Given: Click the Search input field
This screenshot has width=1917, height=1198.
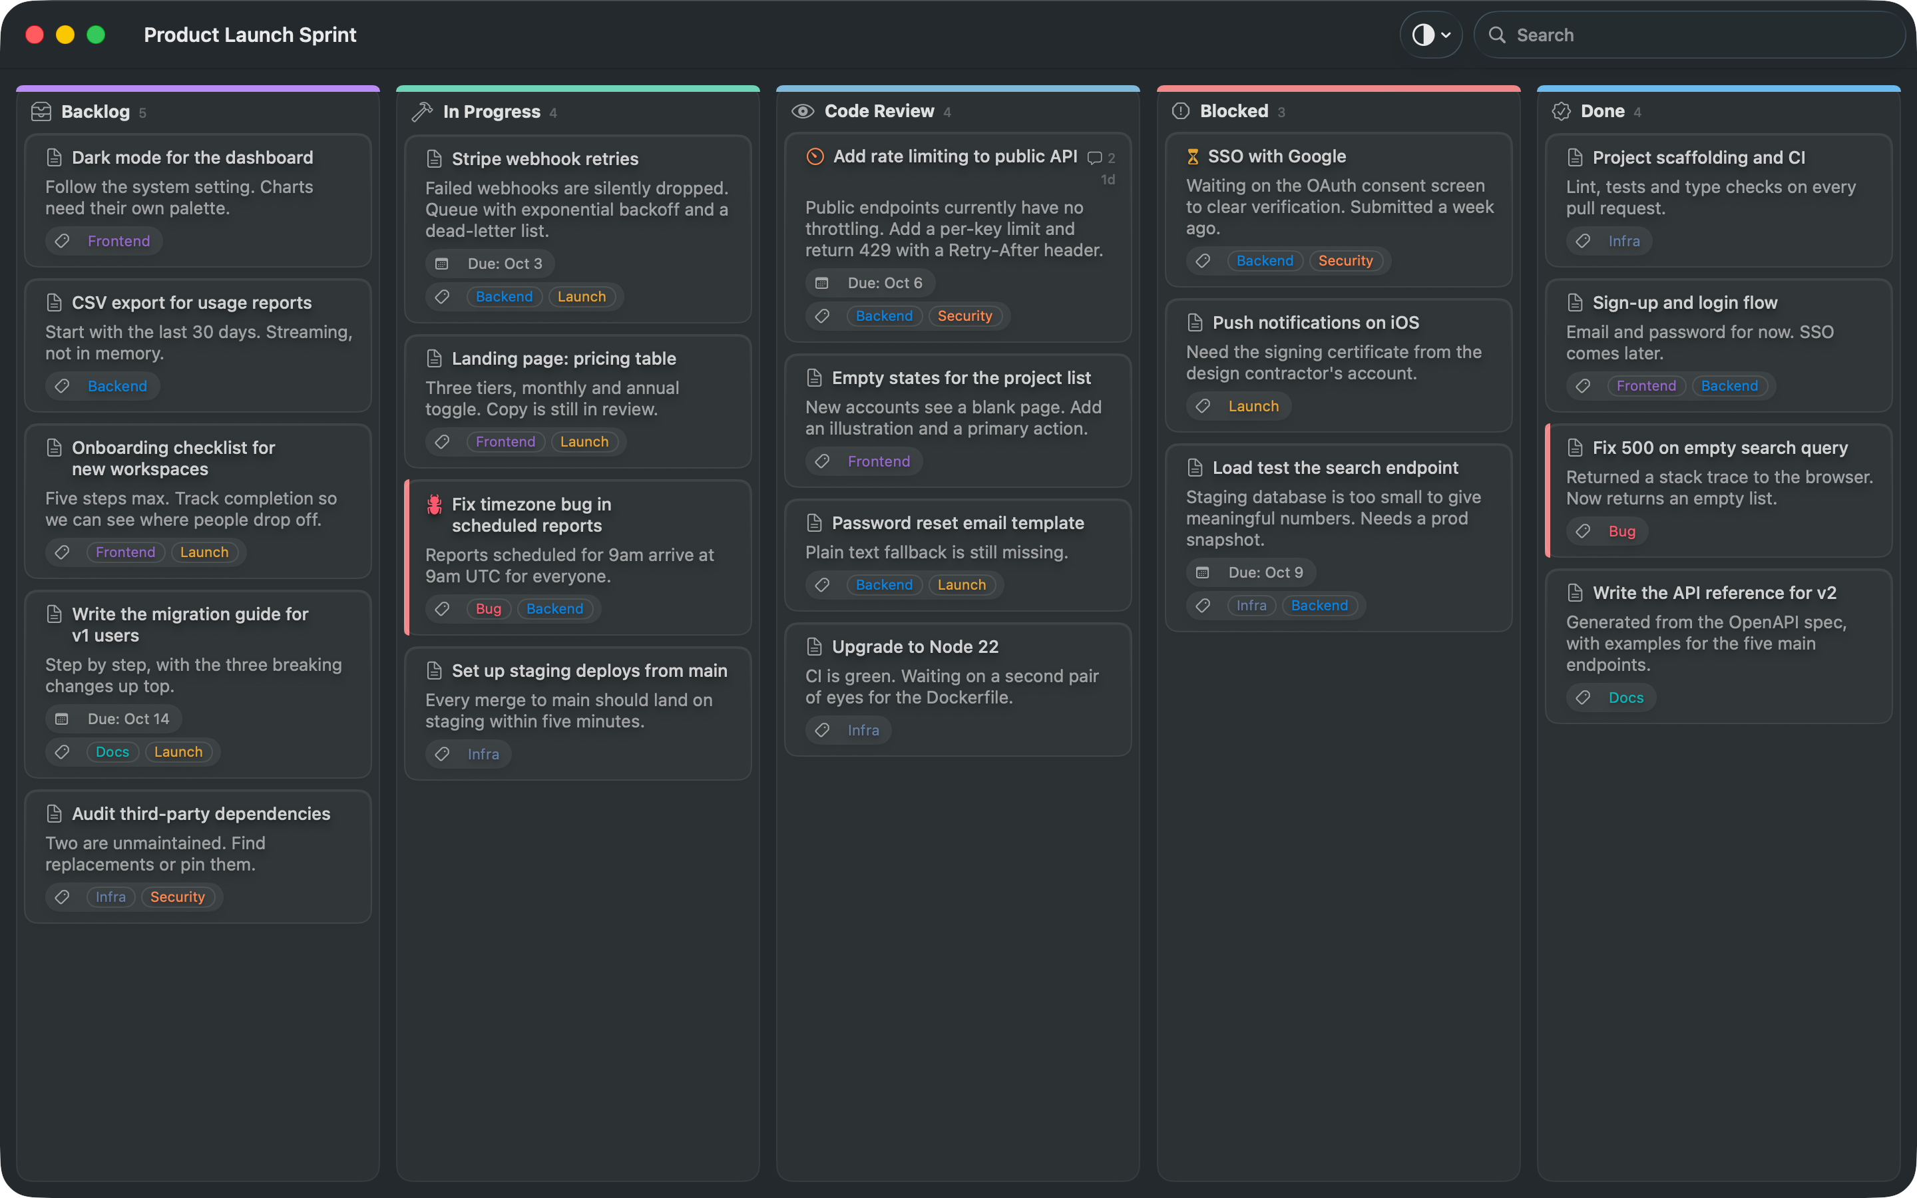Looking at the screenshot, I should click(x=1689, y=35).
